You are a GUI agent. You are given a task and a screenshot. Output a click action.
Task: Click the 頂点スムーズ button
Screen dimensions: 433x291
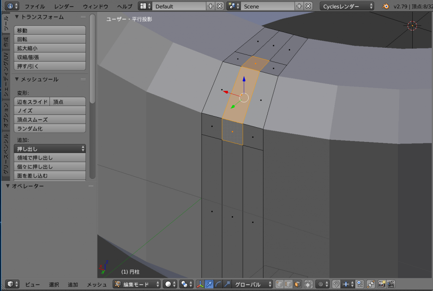(x=49, y=120)
